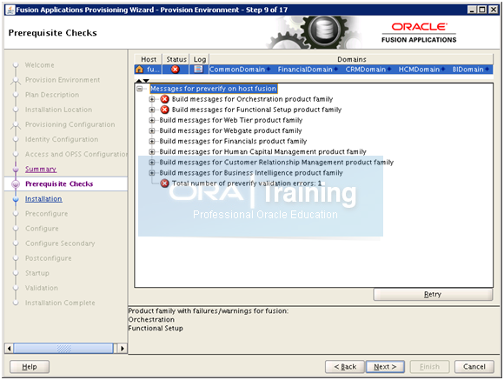Viewport: 504px width, 380px height.
Task: Expand Orchestration product family messages node
Action: [152, 99]
